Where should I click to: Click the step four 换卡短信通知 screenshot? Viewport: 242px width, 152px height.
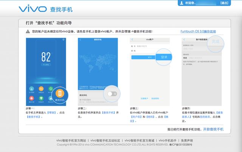202,72
